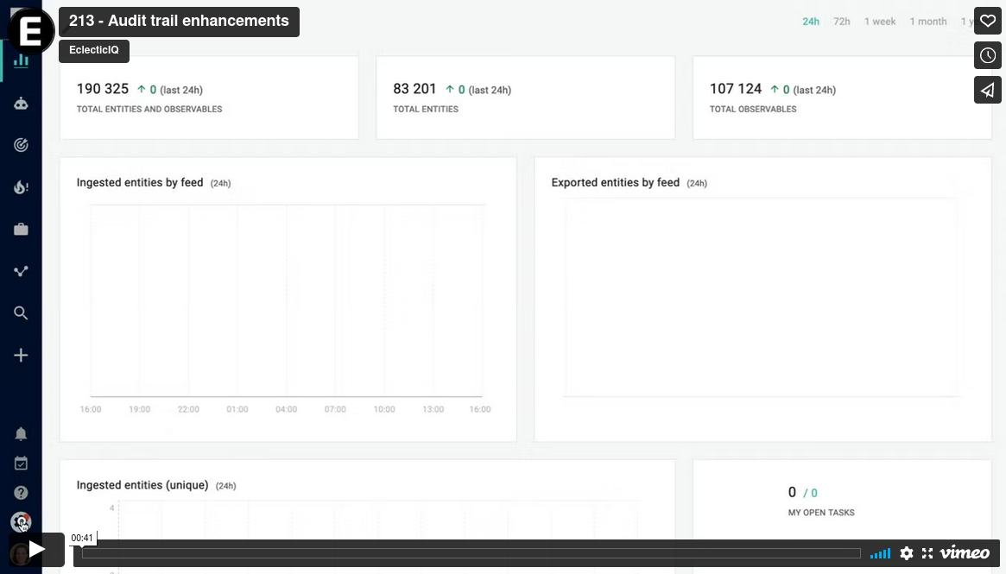Screen dimensions: 1006x574
Task: Open the target/discovery tool in the sidebar
Action: click(21, 144)
